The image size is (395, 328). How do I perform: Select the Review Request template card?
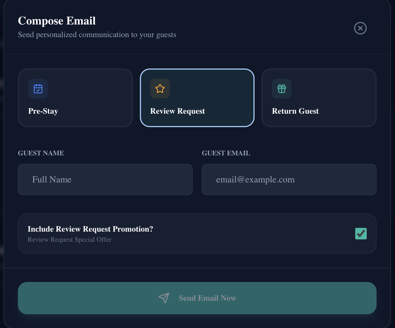point(197,98)
